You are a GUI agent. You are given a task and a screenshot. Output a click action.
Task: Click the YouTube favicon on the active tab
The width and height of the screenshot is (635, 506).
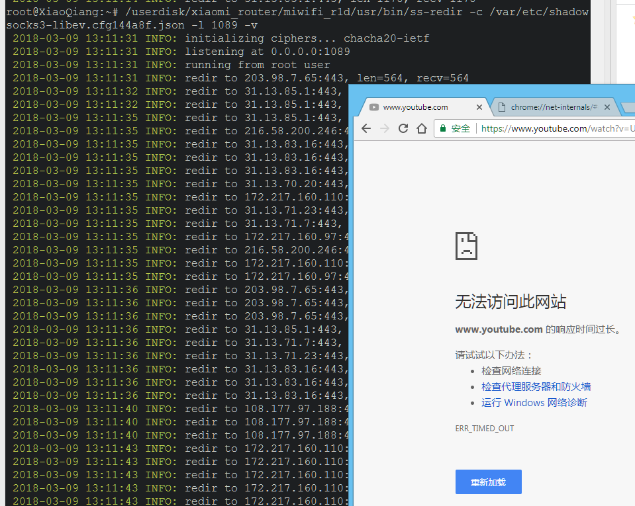tap(374, 106)
